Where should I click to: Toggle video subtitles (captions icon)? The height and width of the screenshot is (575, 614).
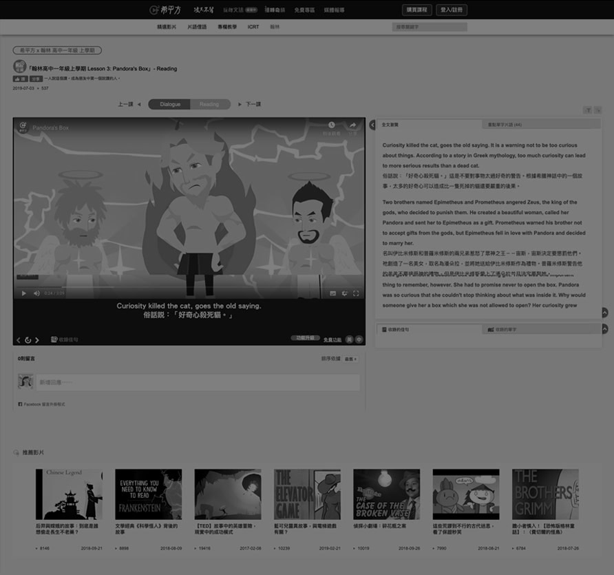pos(333,293)
